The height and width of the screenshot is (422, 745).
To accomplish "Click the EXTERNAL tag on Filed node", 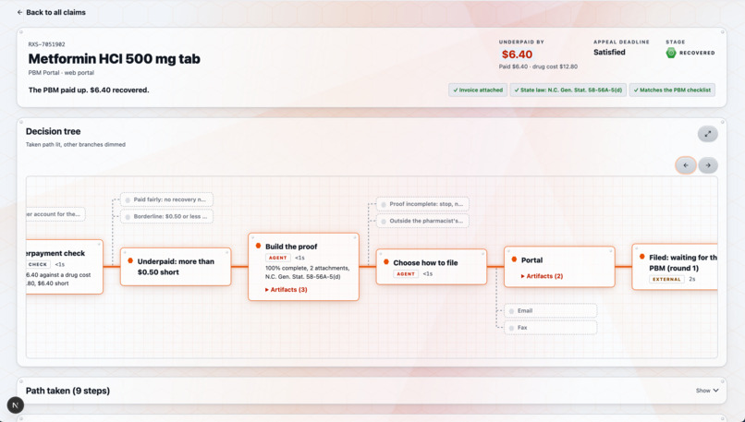I will click(x=666, y=279).
